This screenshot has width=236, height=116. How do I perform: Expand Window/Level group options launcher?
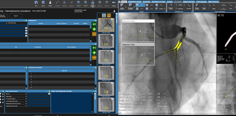[191, 11]
